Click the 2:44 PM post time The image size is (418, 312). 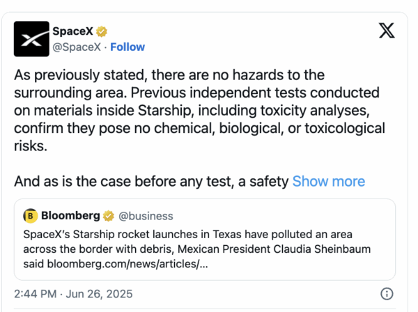[37, 294]
